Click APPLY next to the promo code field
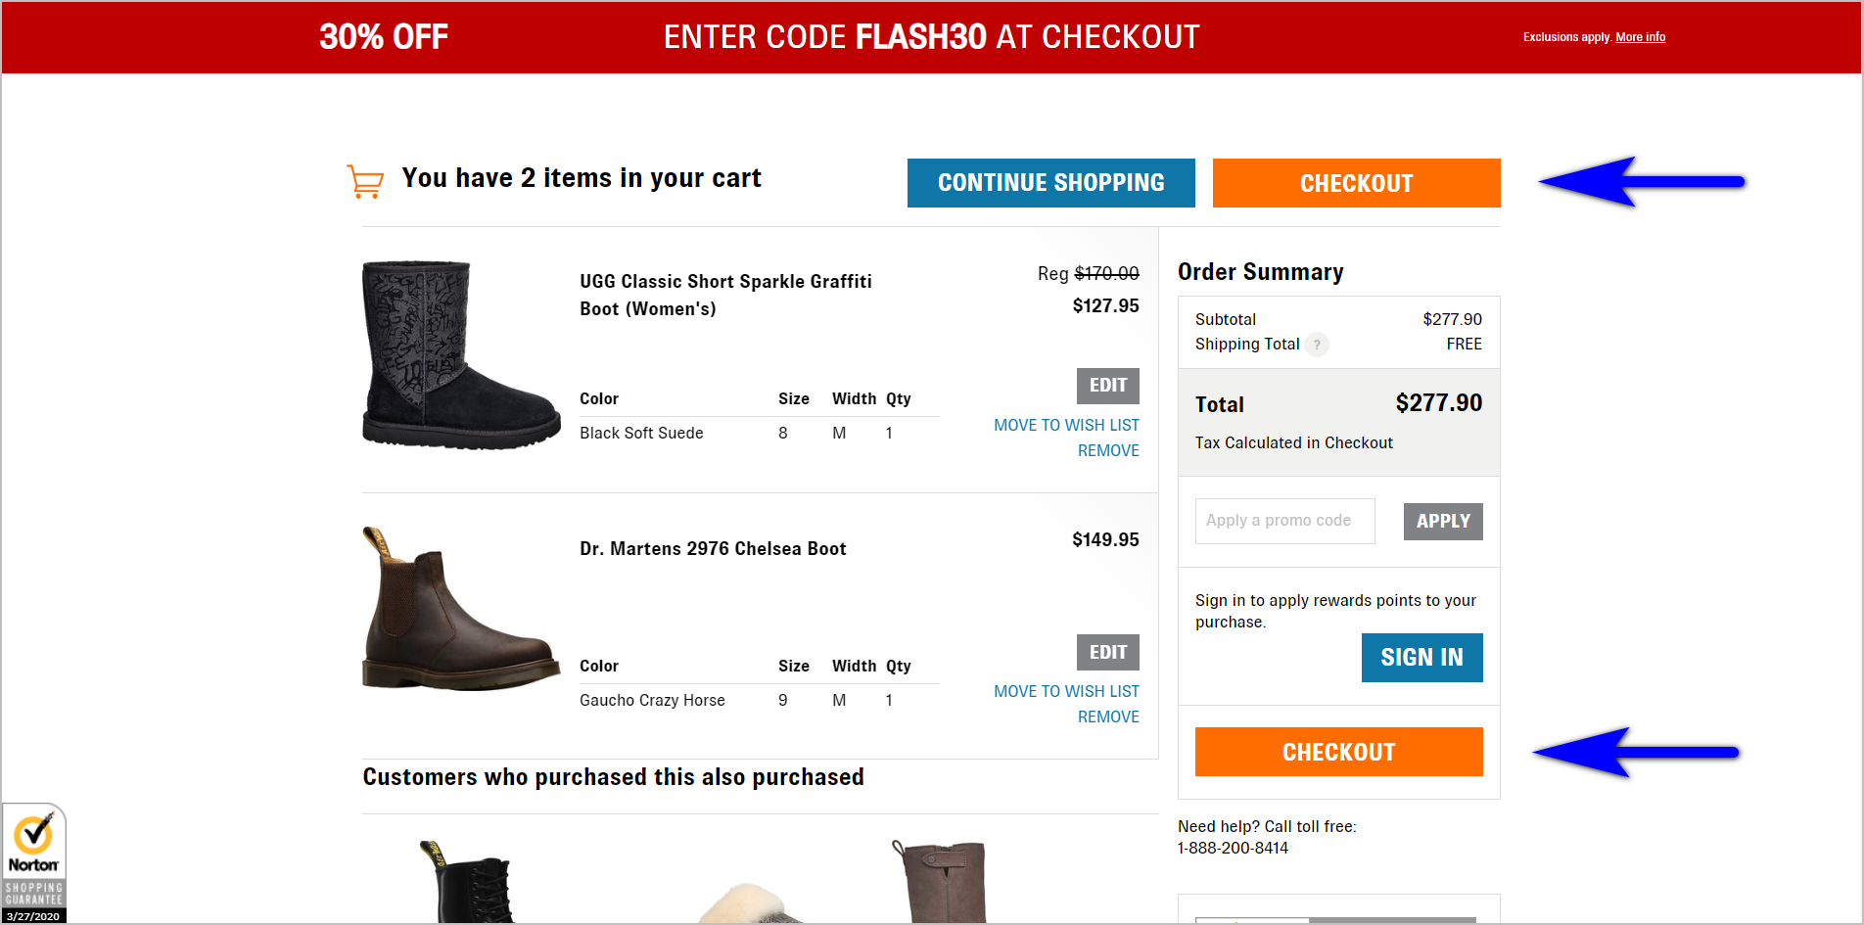This screenshot has width=1864, height=925. (1442, 521)
